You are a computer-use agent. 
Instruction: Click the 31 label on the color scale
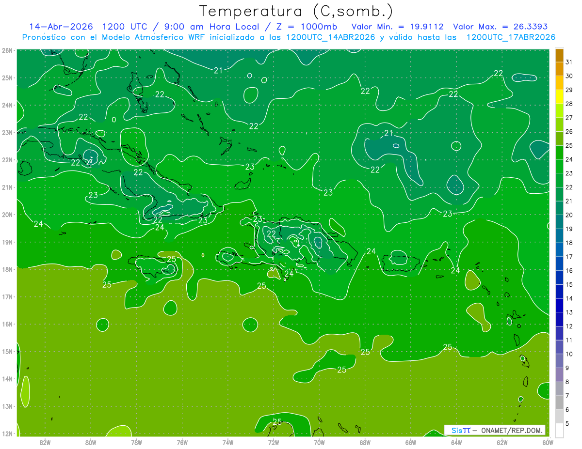click(569, 62)
